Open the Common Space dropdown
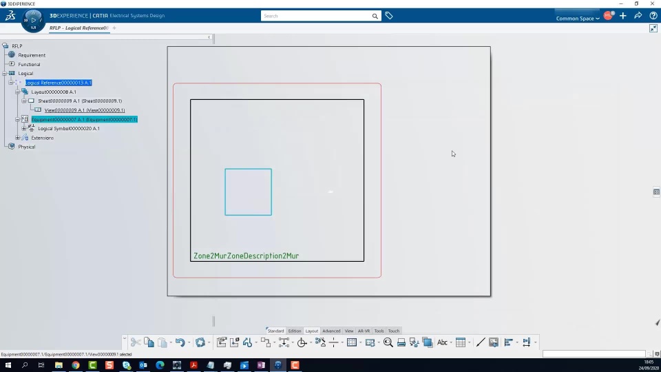The image size is (661, 372). click(x=577, y=18)
